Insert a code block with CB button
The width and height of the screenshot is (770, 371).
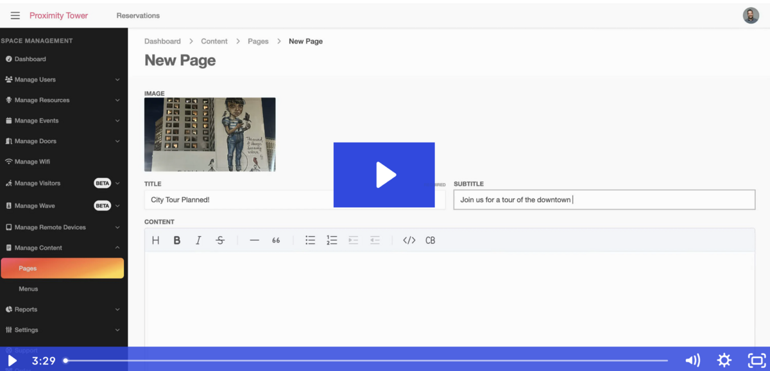pos(430,241)
